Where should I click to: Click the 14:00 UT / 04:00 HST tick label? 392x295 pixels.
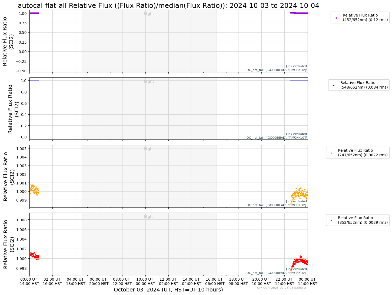click(192, 281)
